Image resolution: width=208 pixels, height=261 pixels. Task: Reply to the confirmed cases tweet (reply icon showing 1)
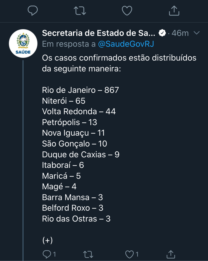pos(47,254)
